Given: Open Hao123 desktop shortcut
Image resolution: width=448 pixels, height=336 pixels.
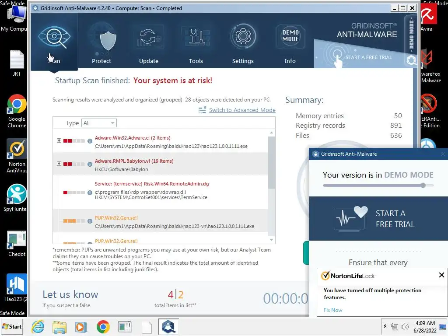Looking at the screenshot, I should [x=17, y=288].
